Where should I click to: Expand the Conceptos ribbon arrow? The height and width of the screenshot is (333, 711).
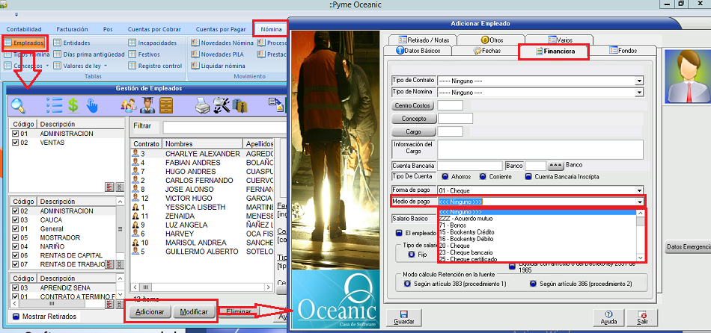click(47, 66)
